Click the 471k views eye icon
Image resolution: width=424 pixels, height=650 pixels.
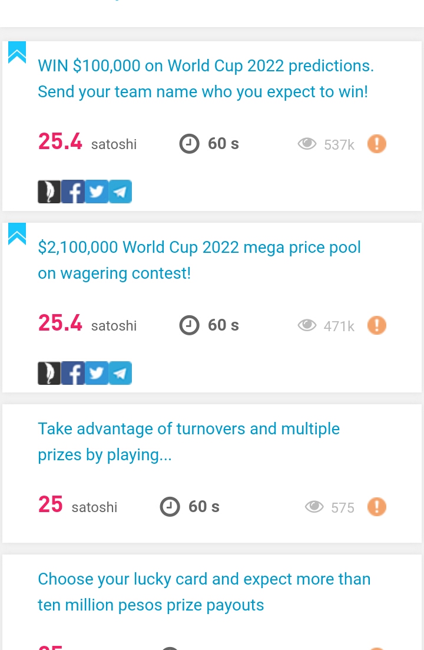tap(307, 325)
